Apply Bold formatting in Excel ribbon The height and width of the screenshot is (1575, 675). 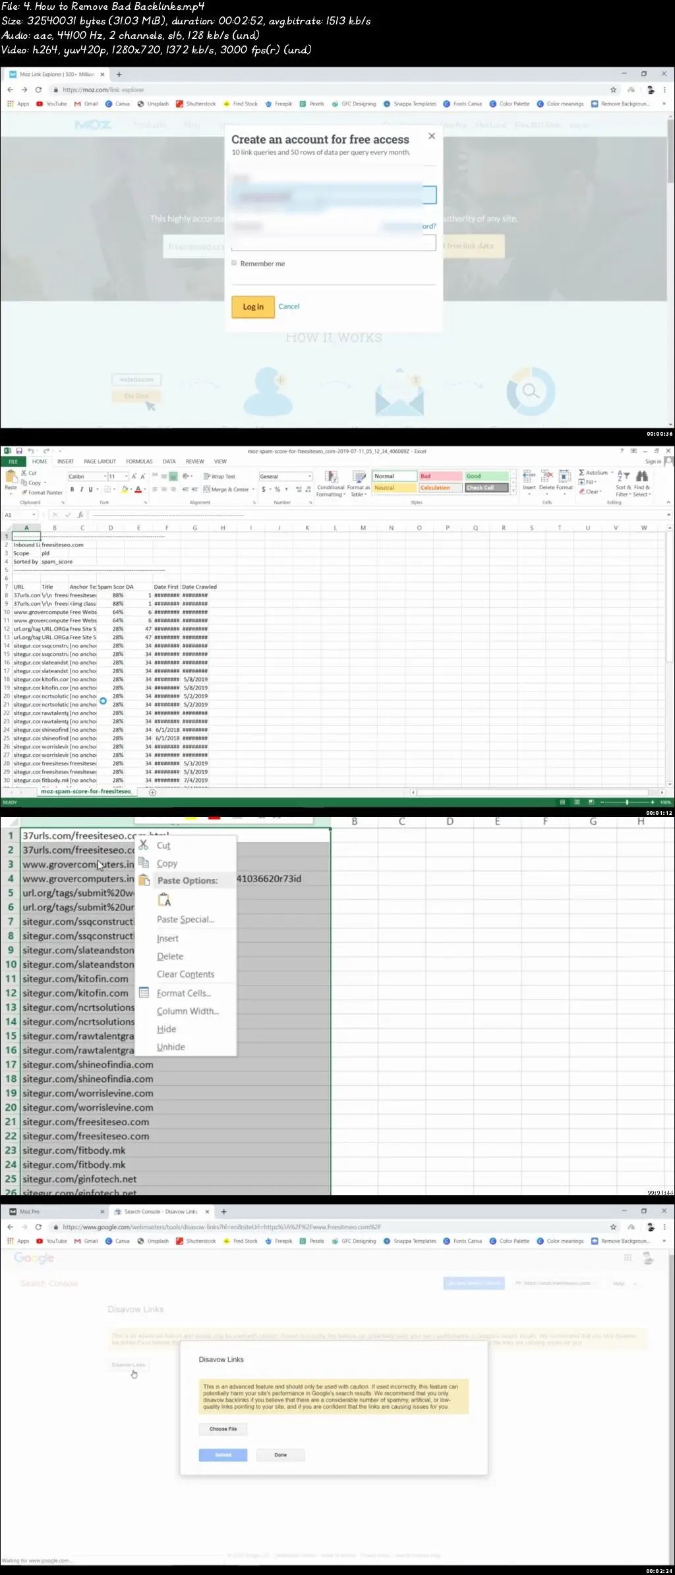[73, 489]
